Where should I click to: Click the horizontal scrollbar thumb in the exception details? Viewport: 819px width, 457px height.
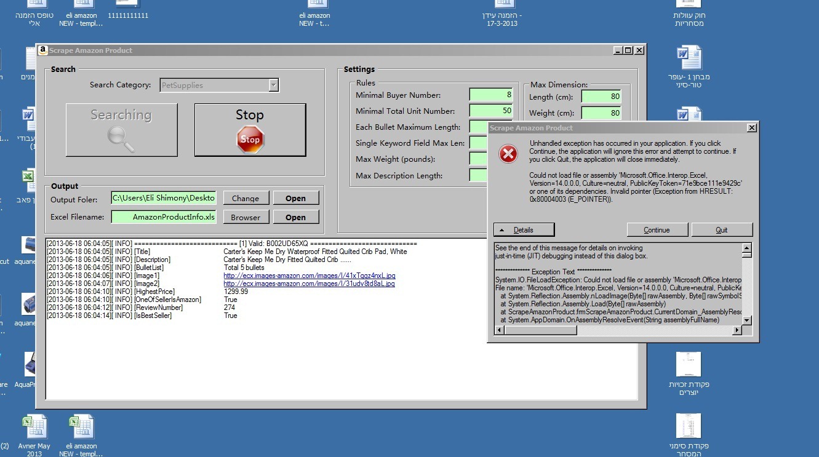(541, 330)
